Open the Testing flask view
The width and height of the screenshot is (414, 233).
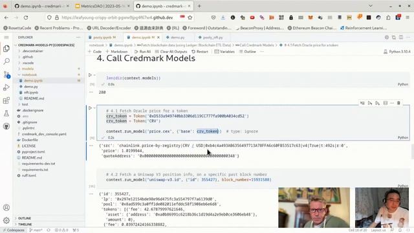tap(6, 113)
